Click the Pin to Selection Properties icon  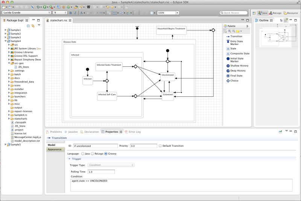coord(280,132)
